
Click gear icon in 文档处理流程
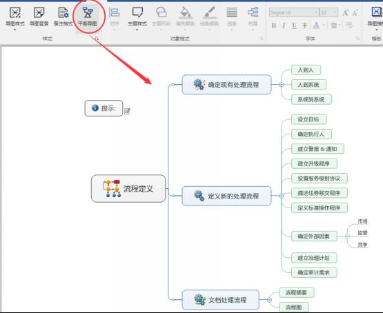199,300
